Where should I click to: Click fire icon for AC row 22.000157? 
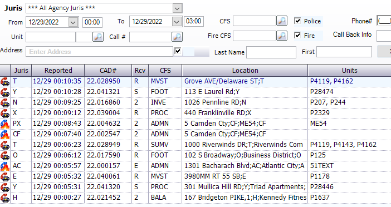[5, 166]
